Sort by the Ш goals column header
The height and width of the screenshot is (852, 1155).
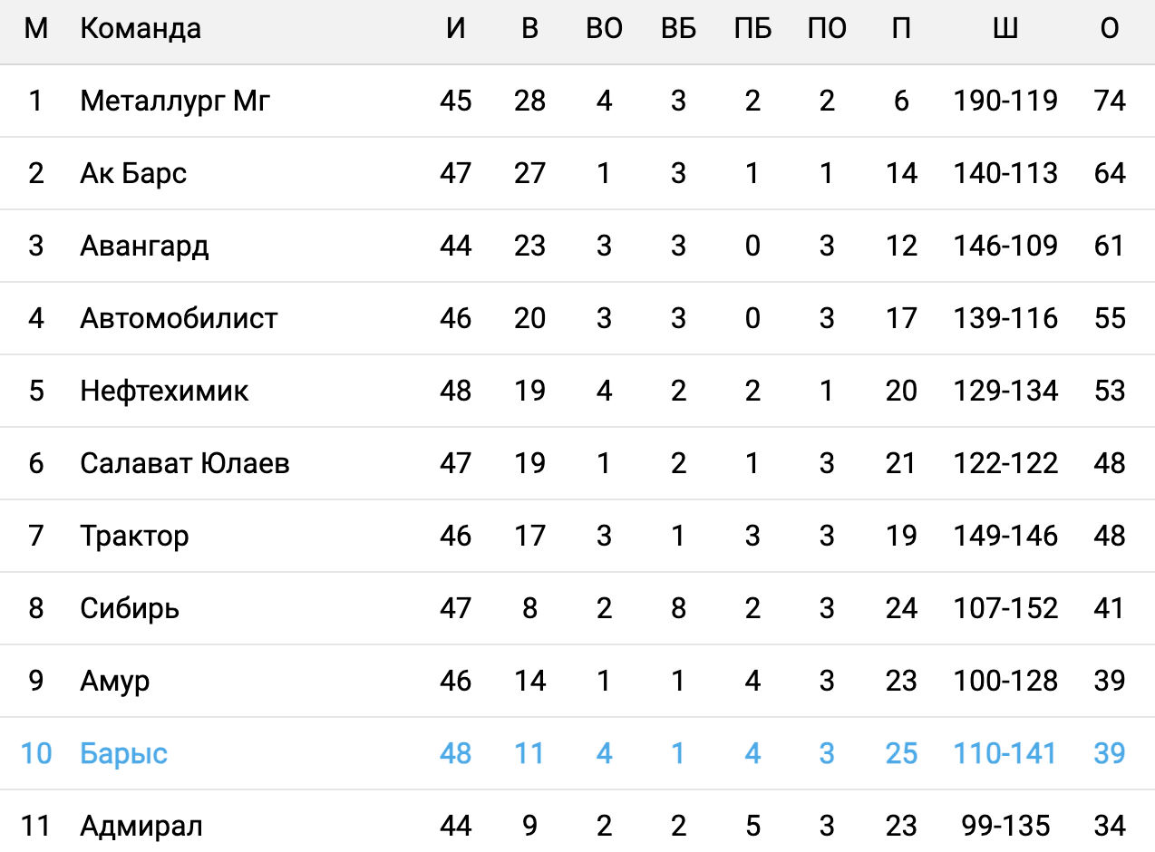[x=1005, y=29]
